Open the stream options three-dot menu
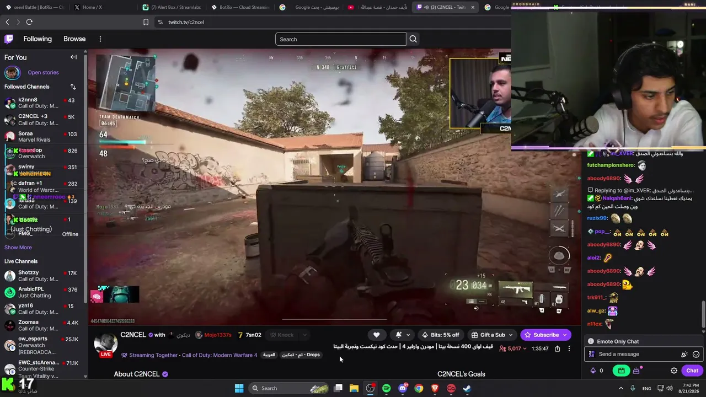 [569, 348]
